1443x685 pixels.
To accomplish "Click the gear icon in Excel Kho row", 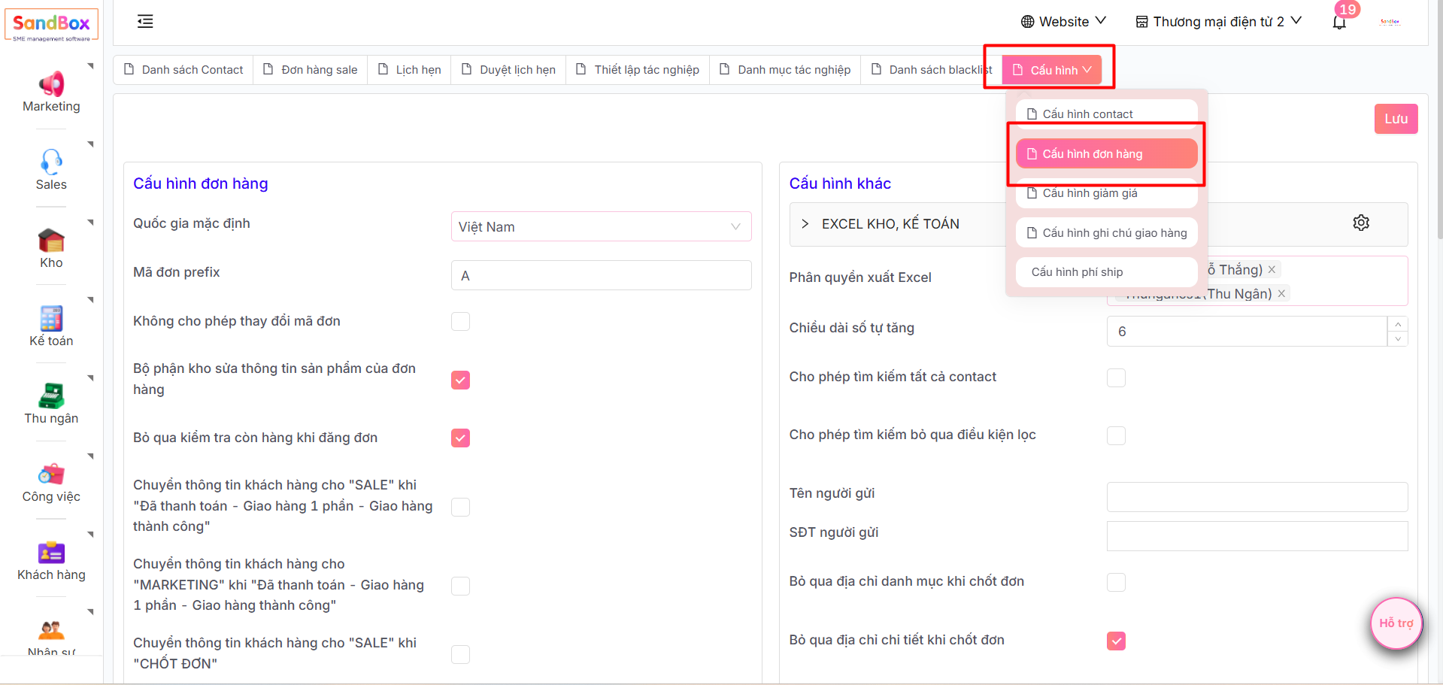I will pyautogui.click(x=1361, y=223).
